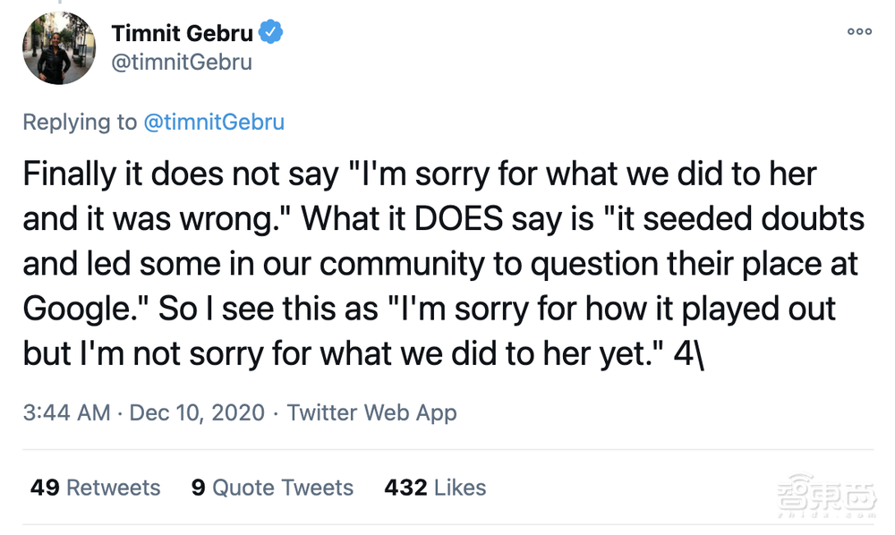The width and height of the screenshot is (895, 535).
Task: Click the blue verified badge
Action: click(x=270, y=33)
